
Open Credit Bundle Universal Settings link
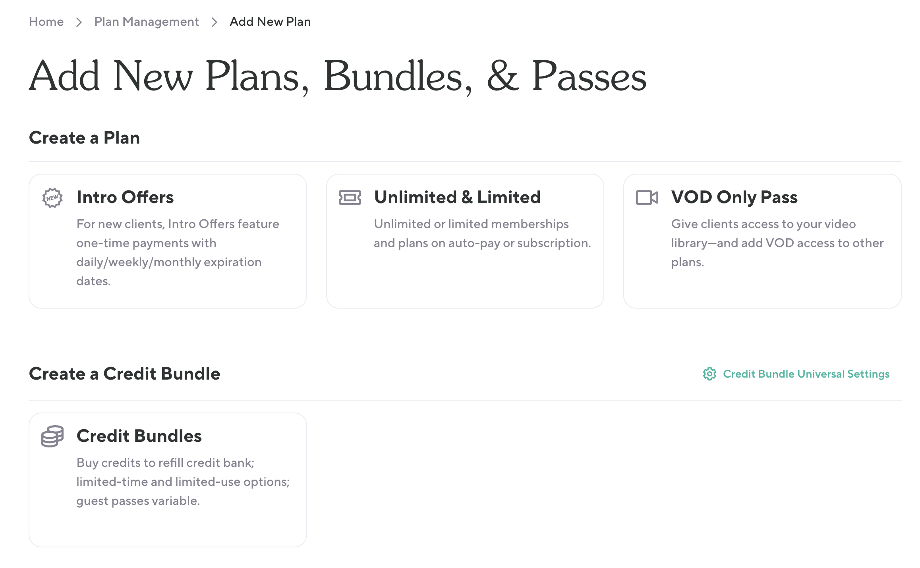click(806, 374)
